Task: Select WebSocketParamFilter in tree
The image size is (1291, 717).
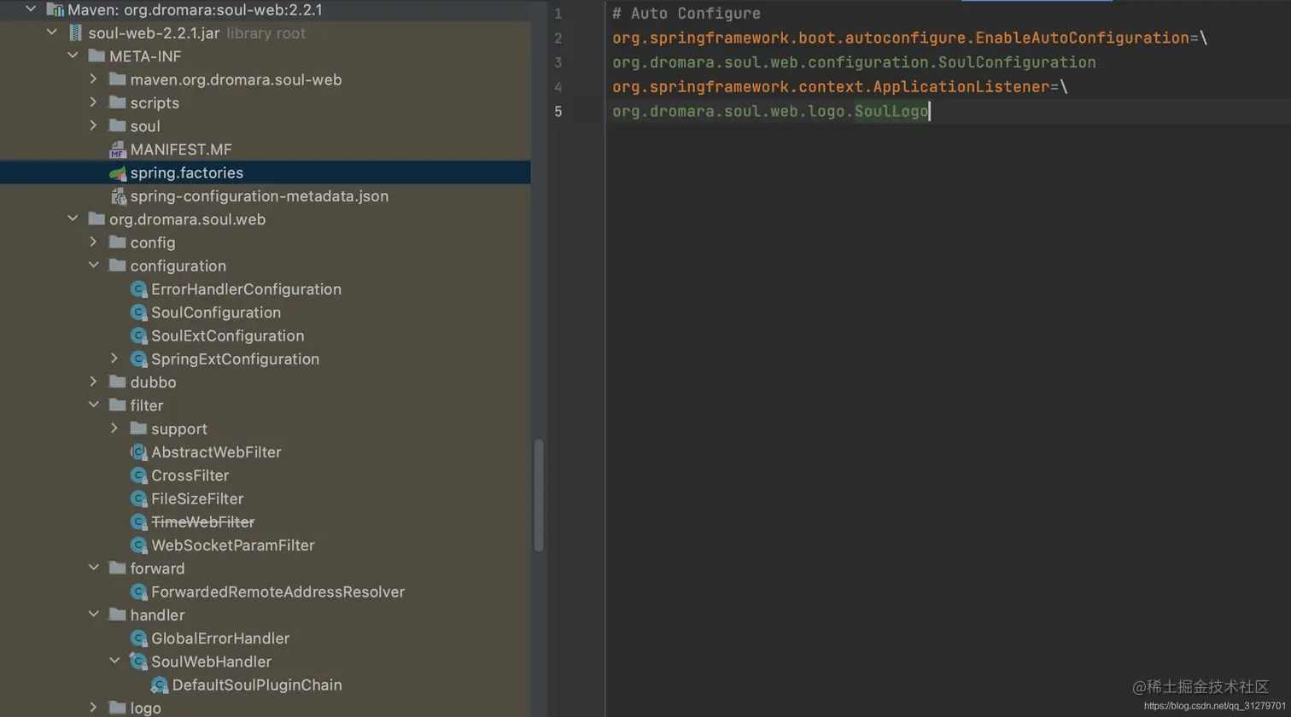Action: (233, 545)
